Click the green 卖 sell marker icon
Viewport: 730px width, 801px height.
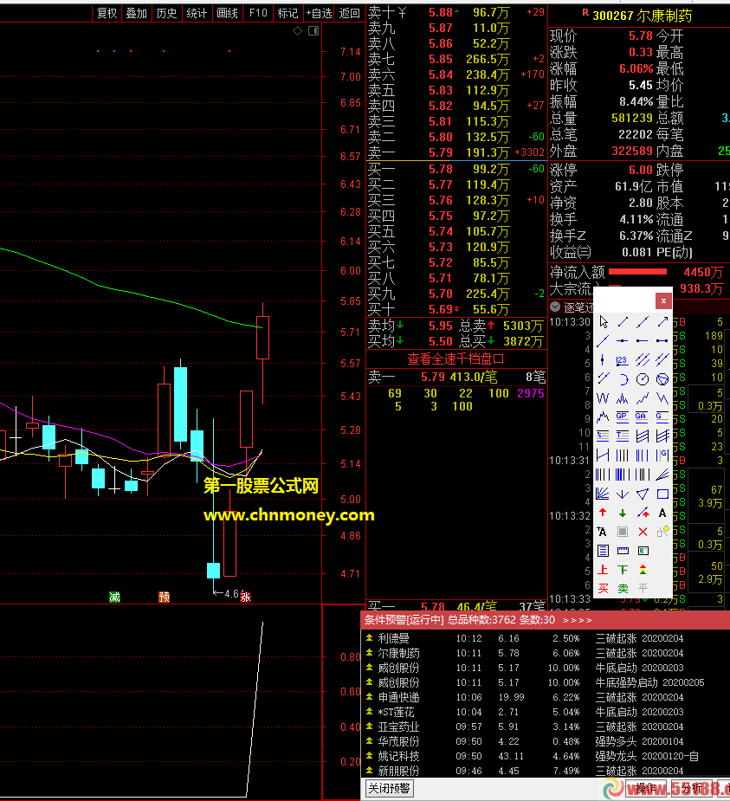tap(623, 589)
